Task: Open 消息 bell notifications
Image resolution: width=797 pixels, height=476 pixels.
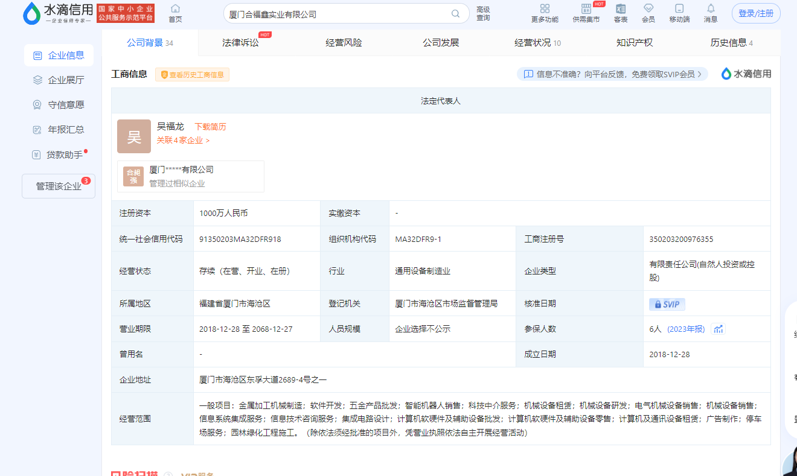Action: tap(711, 13)
